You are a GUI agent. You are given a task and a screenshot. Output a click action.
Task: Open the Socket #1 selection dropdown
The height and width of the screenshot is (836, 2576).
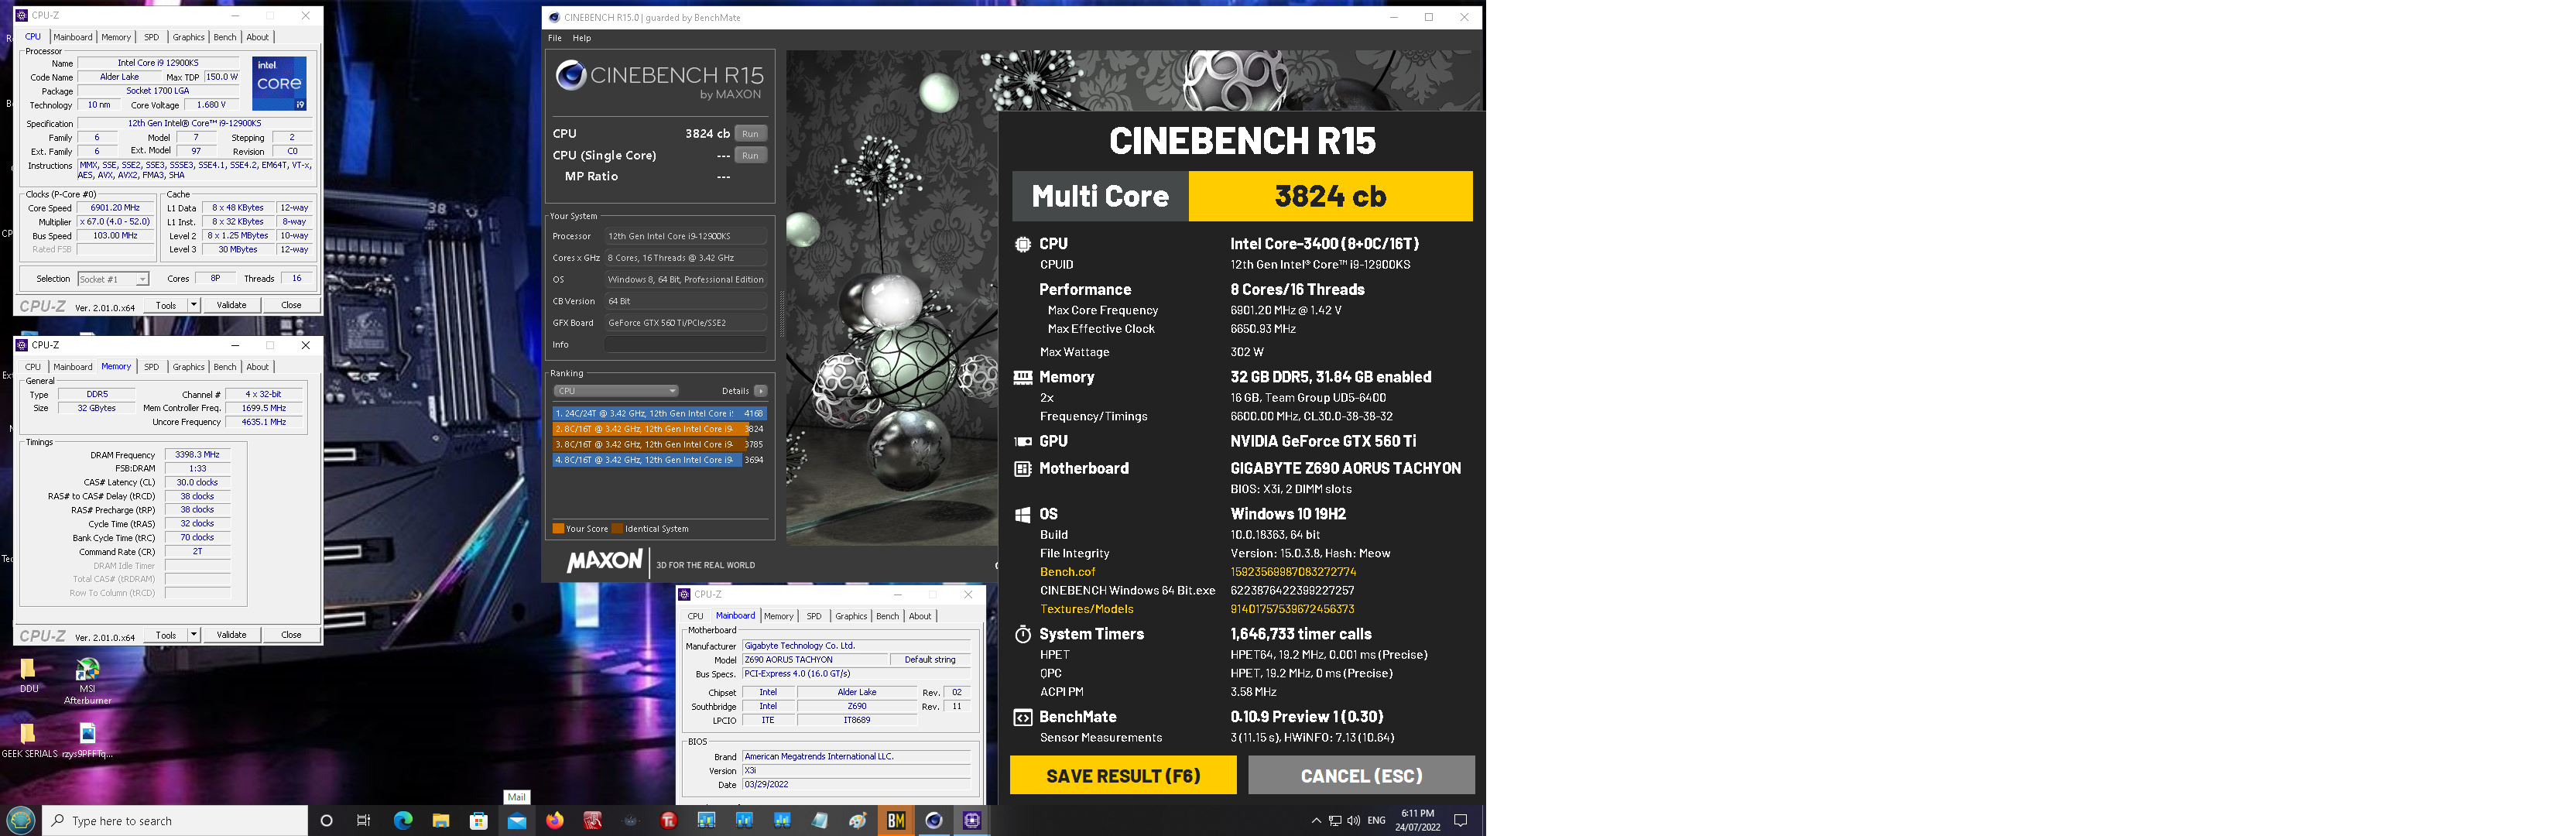(x=113, y=279)
